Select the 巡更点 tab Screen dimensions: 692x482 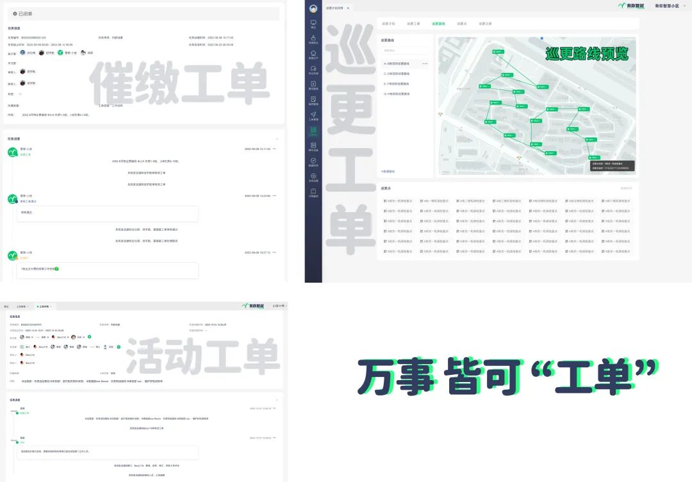pos(461,24)
